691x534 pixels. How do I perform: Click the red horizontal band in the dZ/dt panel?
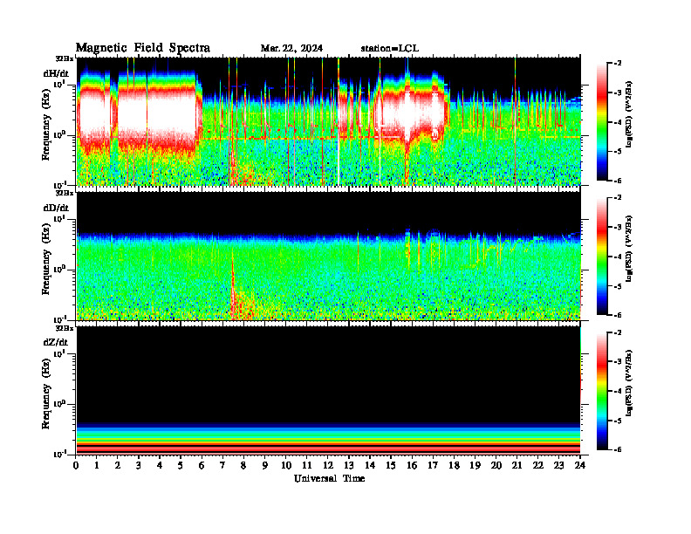(328, 448)
